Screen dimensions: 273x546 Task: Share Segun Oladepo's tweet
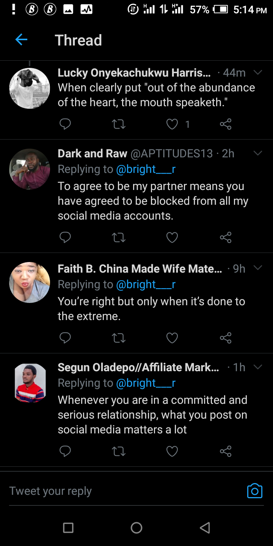pyautogui.click(x=226, y=451)
